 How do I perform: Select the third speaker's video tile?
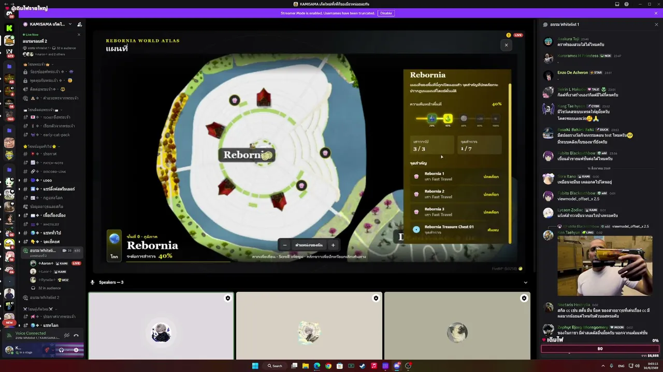tap(457, 326)
